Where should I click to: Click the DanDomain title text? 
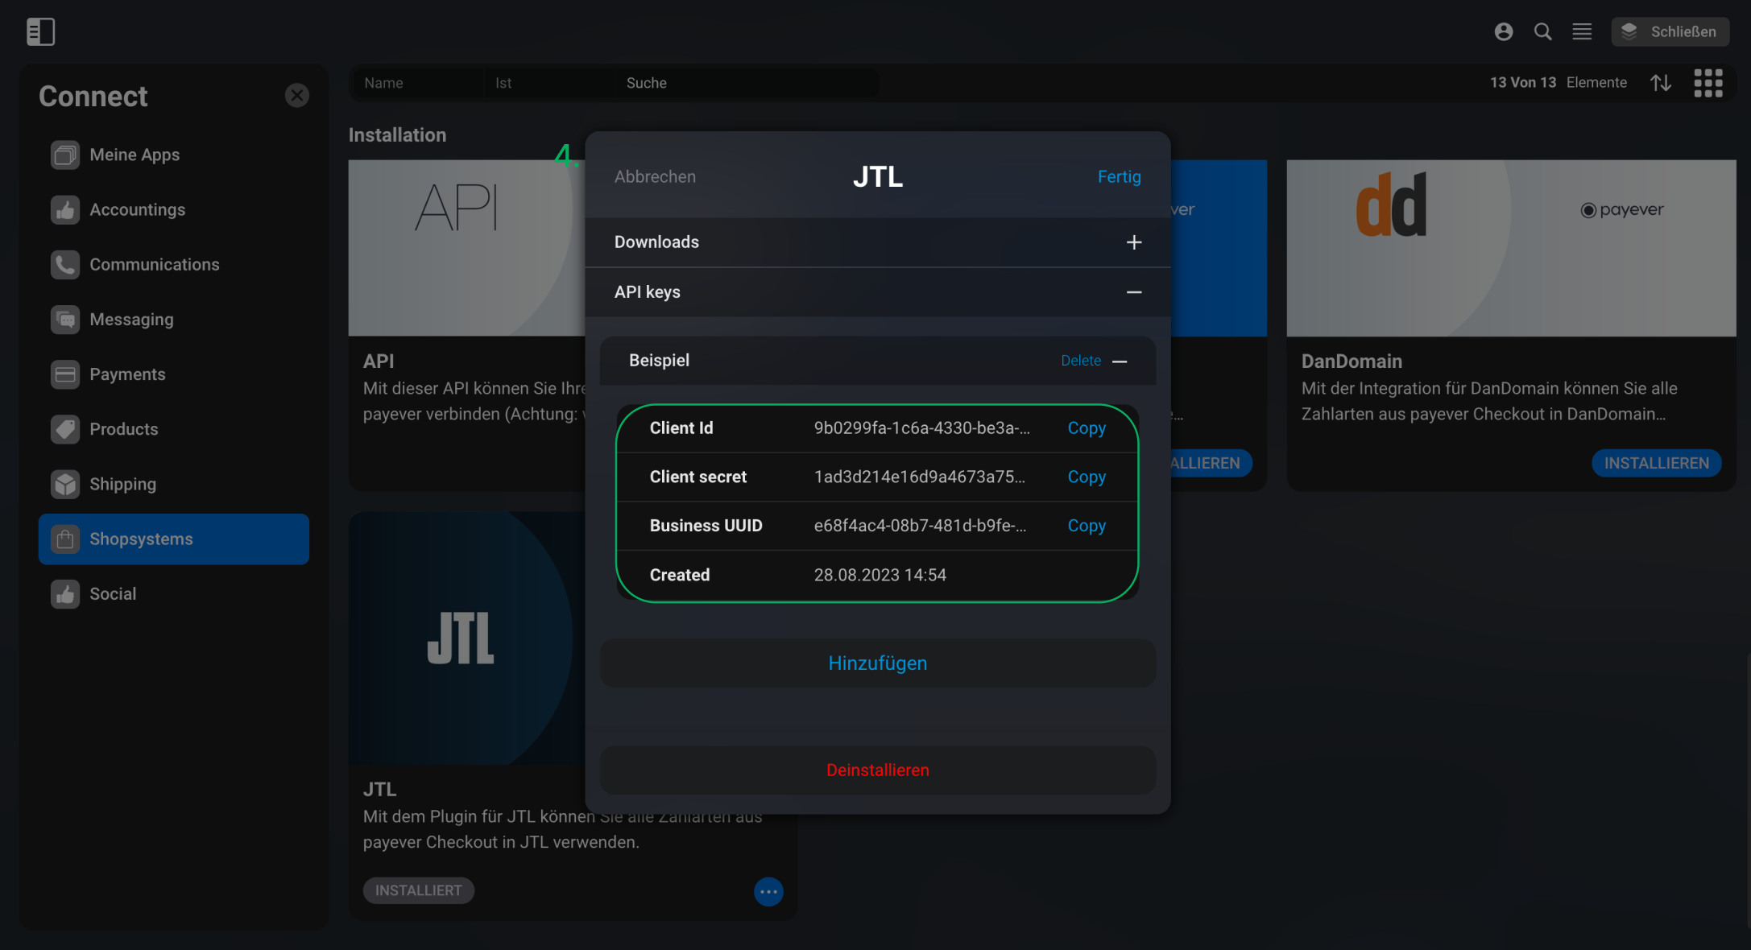[1352, 361]
